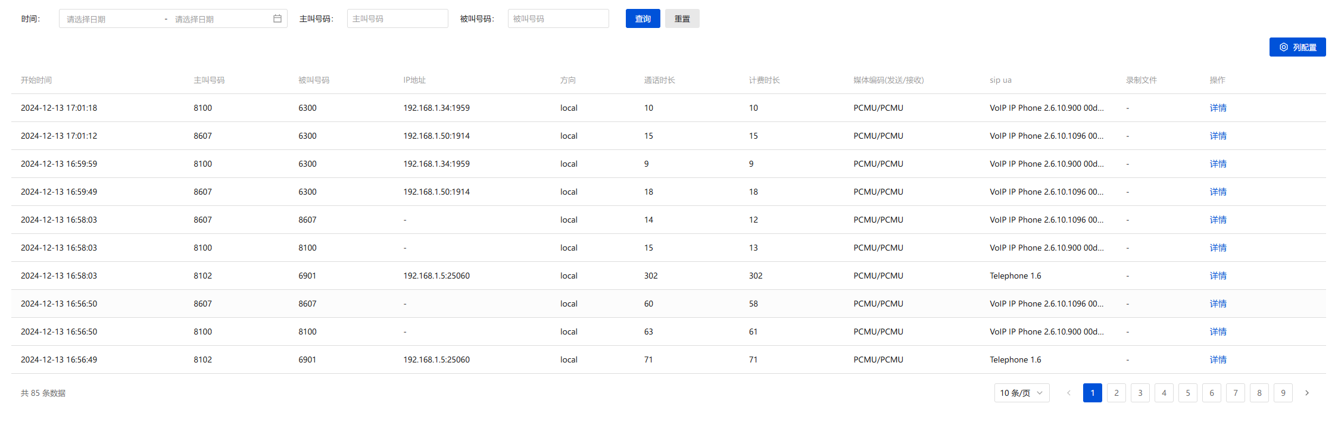Click the calendar icon in date range field
Screen dimensions: 1338x422
tap(277, 18)
